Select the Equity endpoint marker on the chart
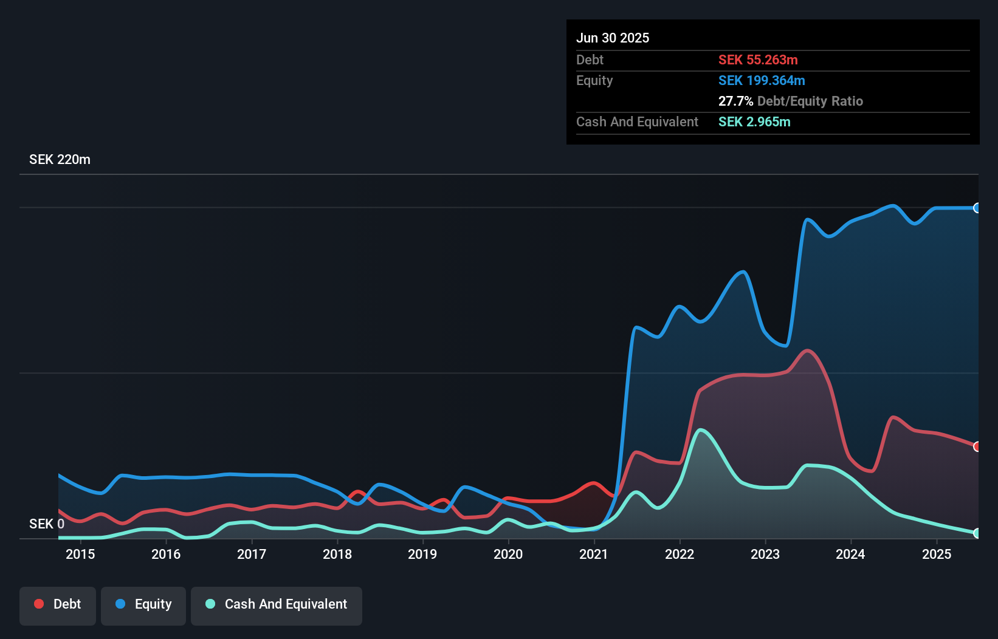This screenshot has width=998, height=639. (x=977, y=208)
